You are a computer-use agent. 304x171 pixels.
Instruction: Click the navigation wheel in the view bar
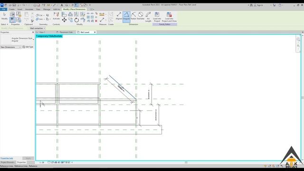click(x=298, y=39)
